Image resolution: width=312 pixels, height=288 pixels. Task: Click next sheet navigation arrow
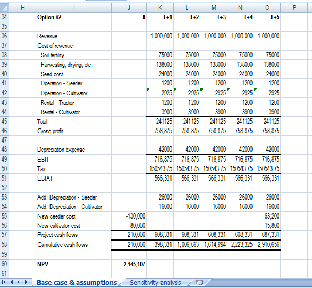click(x=19, y=282)
